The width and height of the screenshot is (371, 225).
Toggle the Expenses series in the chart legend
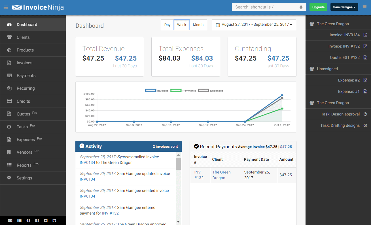pyautogui.click(x=211, y=91)
